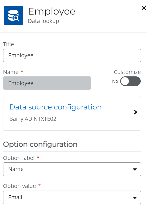Viewport: 147px width, 207px height.
Task: Open the Option value dropdown showing Email
Action: pyautogui.click(x=72, y=197)
